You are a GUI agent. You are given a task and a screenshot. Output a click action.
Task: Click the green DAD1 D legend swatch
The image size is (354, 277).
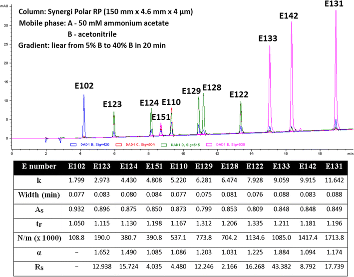pos(164,144)
